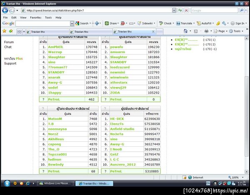
Task: Open the Favorites Center star icon
Action: pos(5,31)
